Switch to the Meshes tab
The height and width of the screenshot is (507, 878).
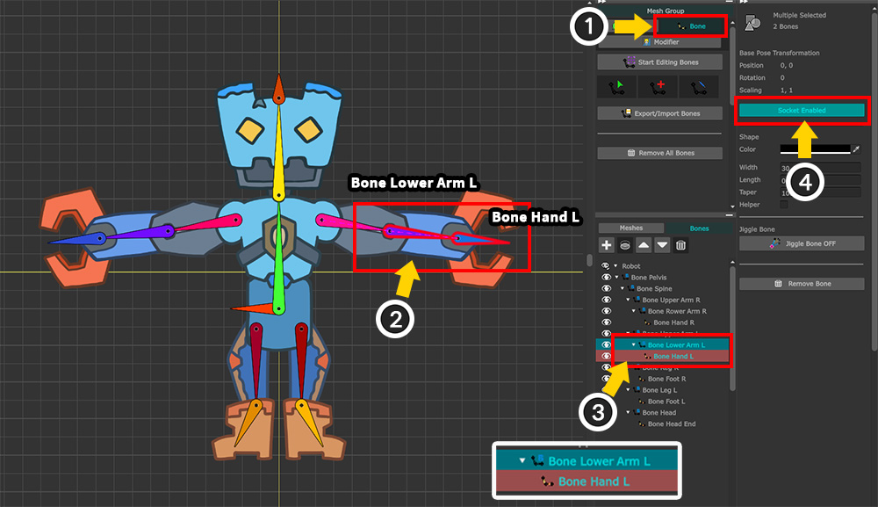click(631, 228)
